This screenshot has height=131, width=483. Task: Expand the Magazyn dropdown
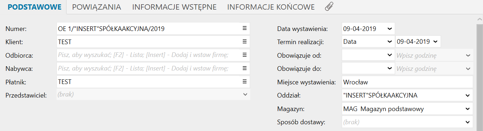[x=467, y=109]
